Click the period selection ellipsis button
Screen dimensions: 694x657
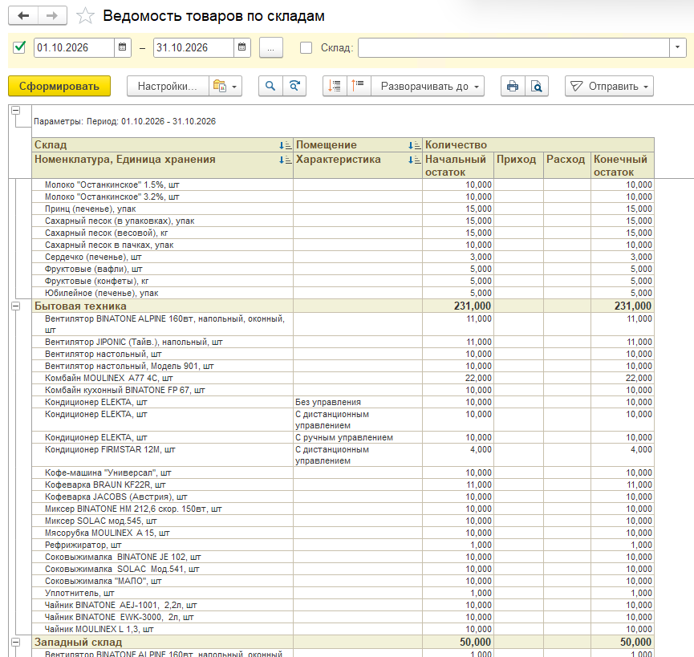click(x=271, y=47)
